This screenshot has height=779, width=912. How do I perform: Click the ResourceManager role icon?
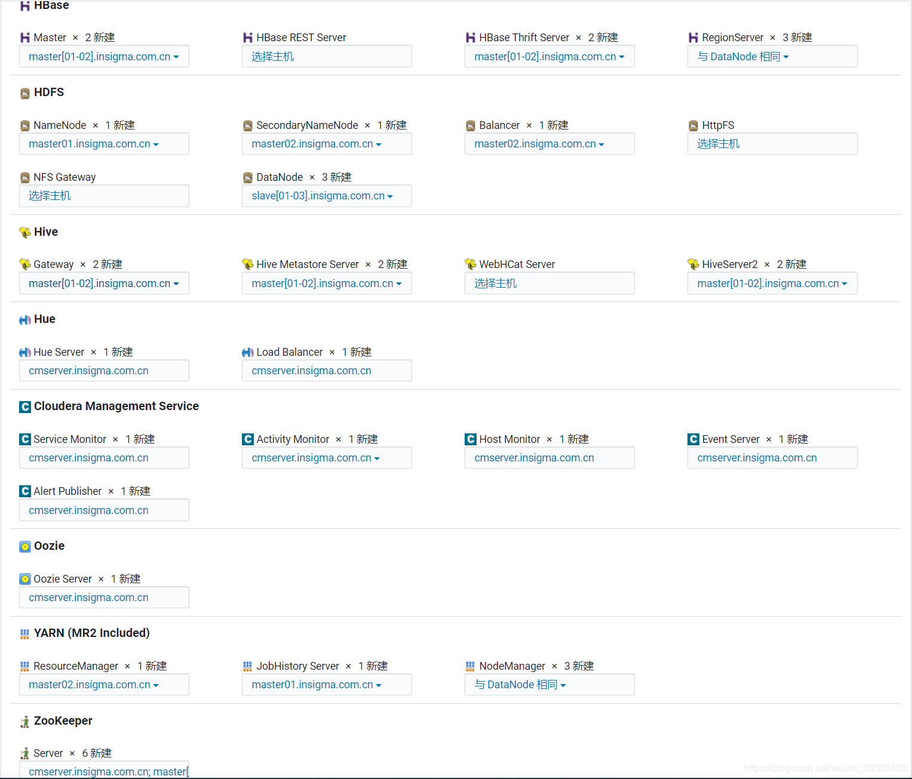[24, 666]
